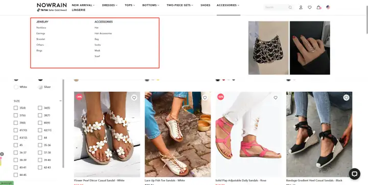
Task: Click the search magnifier icon
Action: tap(290, 7)
